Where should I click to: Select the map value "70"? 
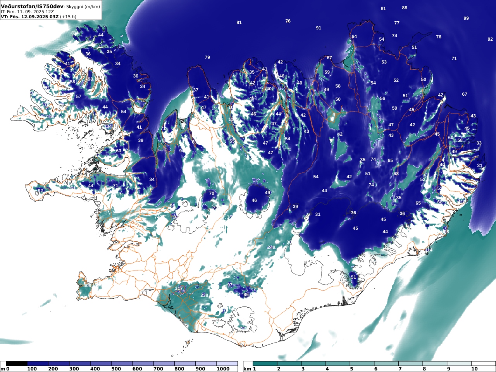[212, 193]
